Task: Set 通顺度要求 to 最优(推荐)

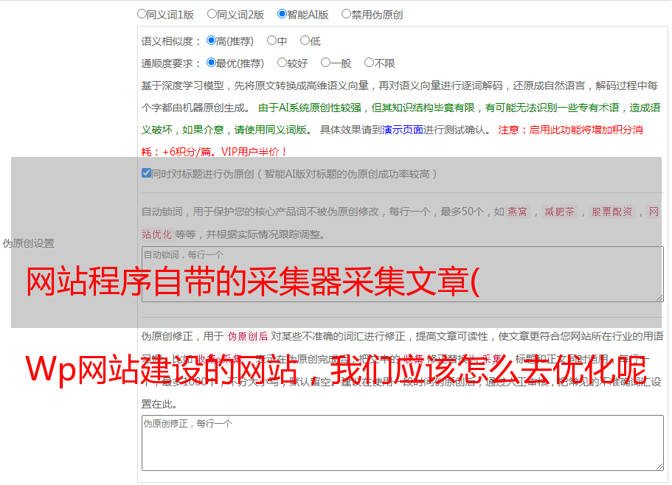Action: click(211, 63)
